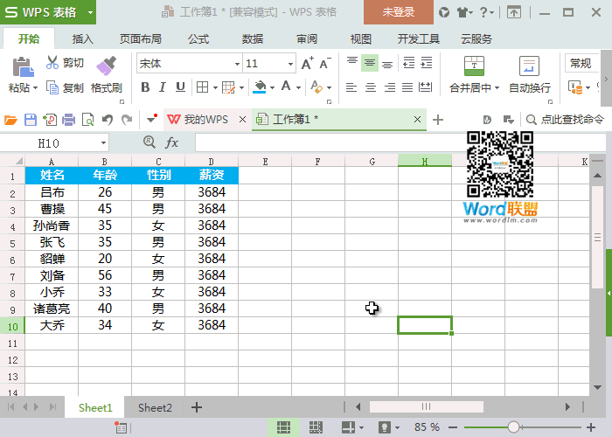Expand font color dropdown arrow
612x437 pixels.
tap(298, 87)
